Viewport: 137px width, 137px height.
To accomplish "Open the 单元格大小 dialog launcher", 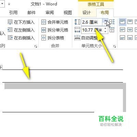I will [114, 46].
